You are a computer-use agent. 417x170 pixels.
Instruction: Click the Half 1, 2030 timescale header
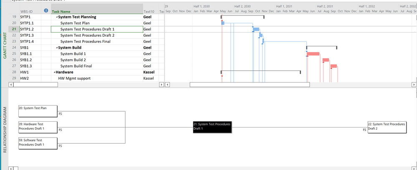[x=201, y=6]
